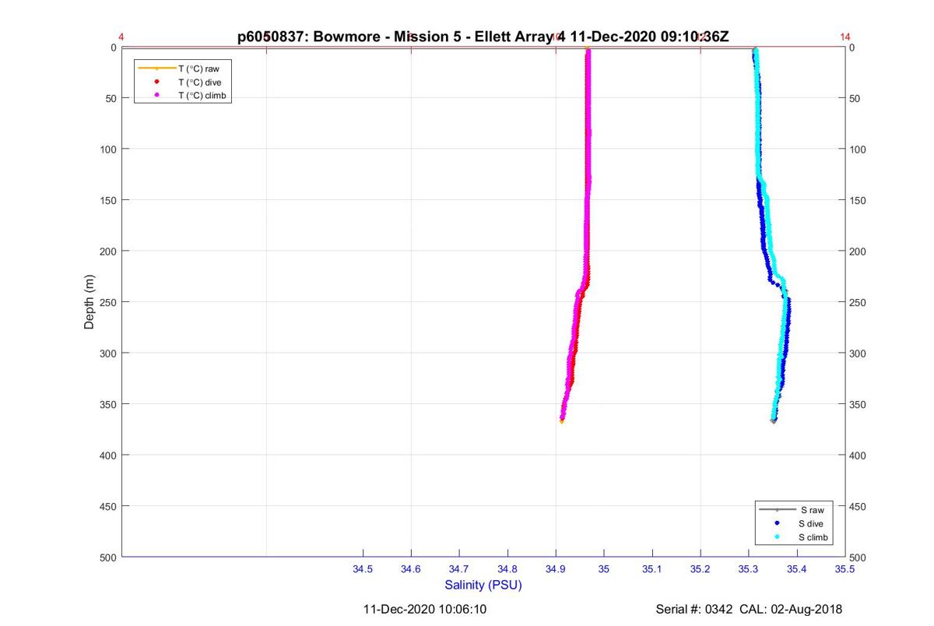Click the left depth axis 500 label

(x=107, y=557)
